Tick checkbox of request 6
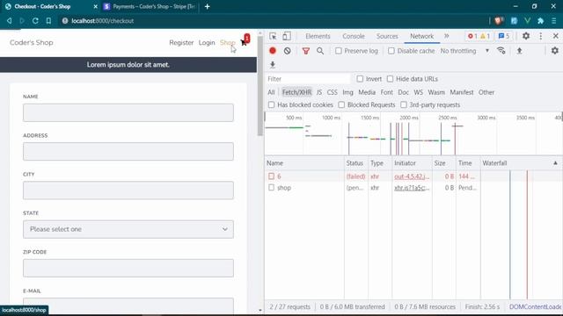Image resolution: width=563 pixels, height=316 pixels. point(272,176)
